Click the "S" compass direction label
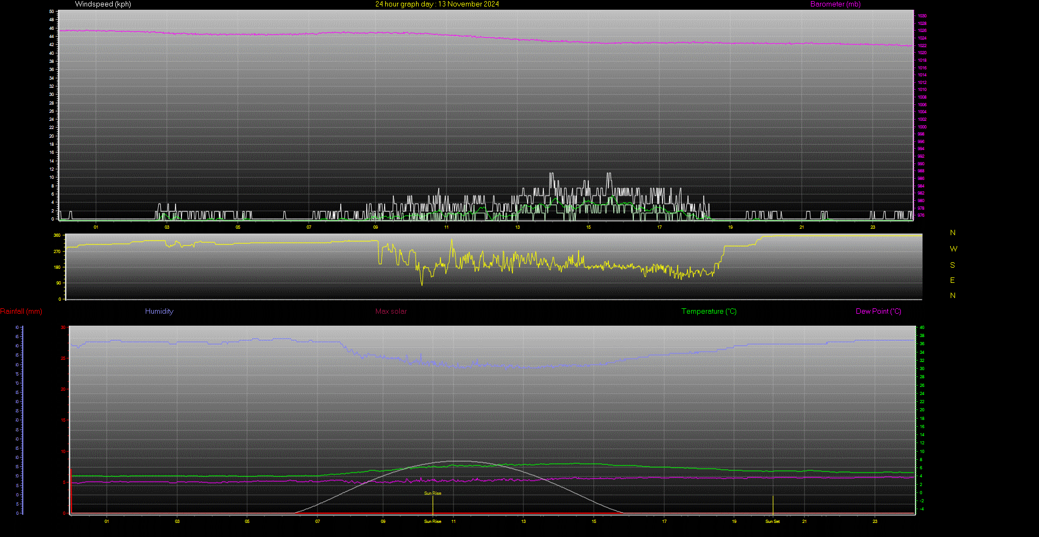This screenshot has height=537, width=1039. tap(952, 266)
